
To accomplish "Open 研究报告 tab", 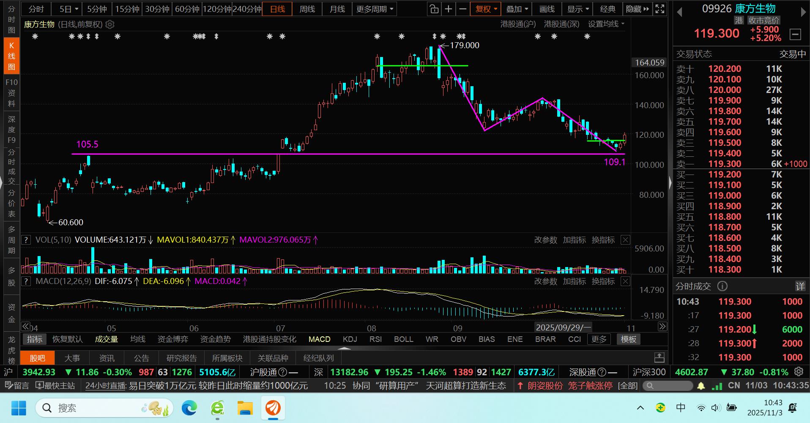I will 182,358.
